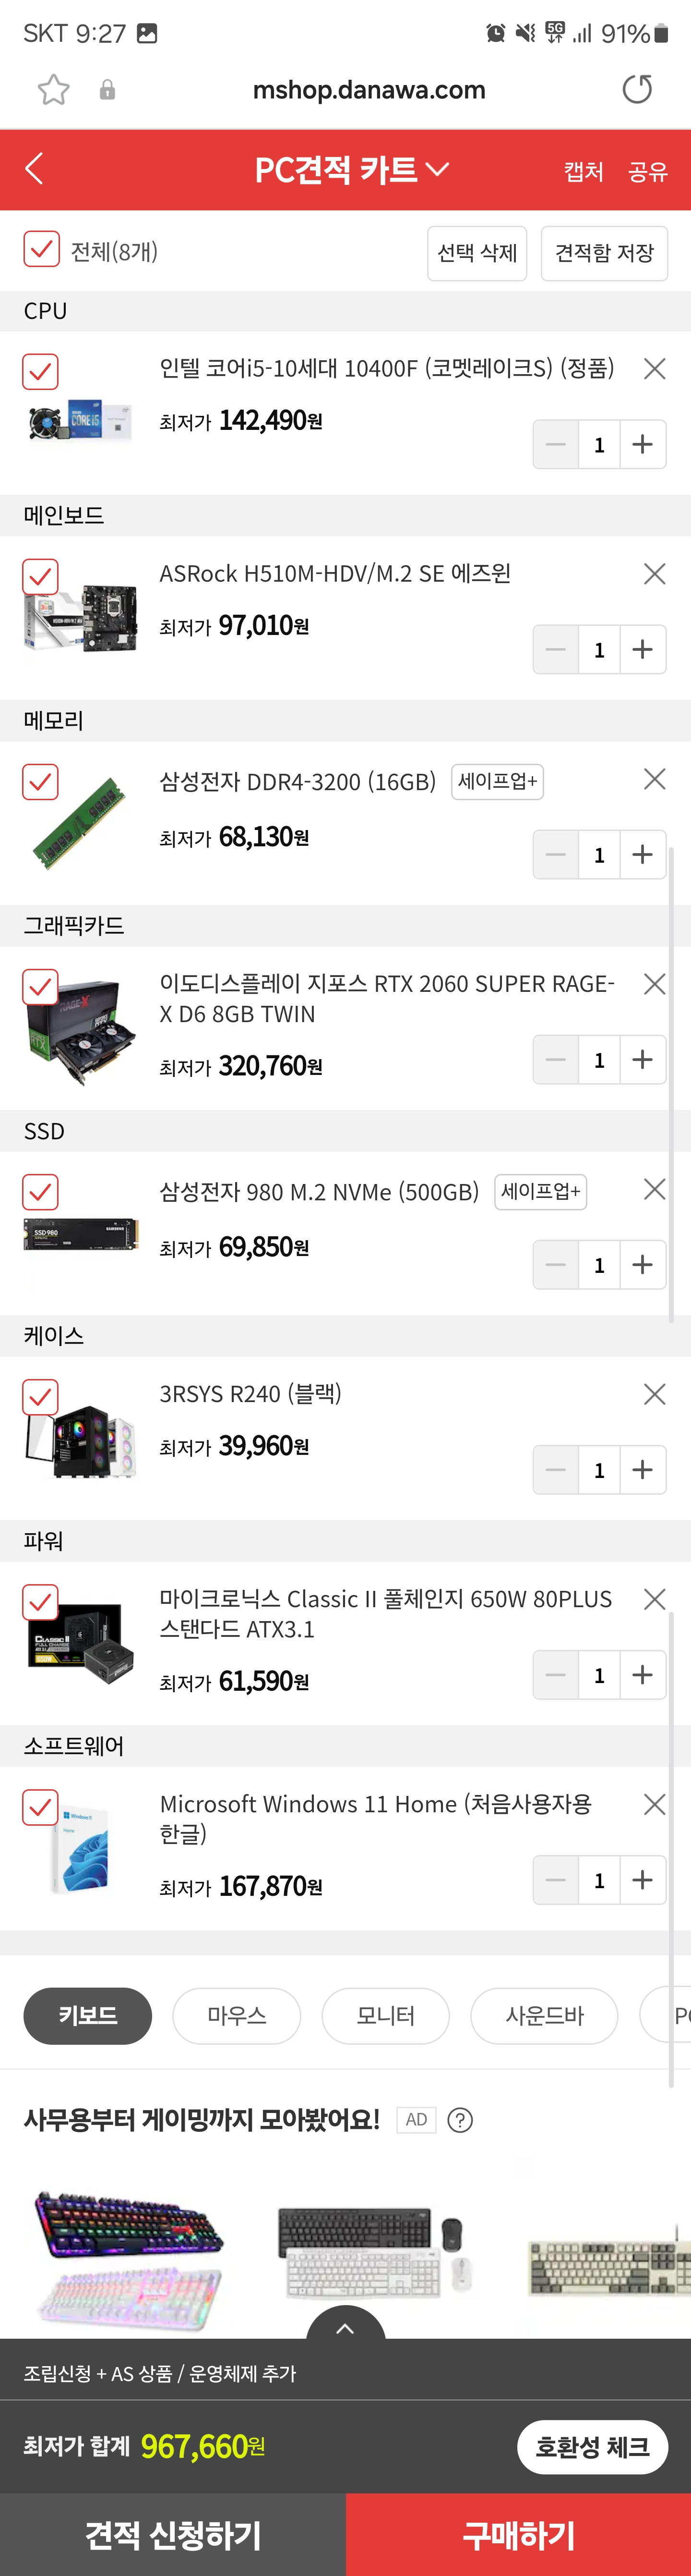The height and width of the screenshot is (2576, 691).
Task: Deselect the 3RSYS R240 case checkbox
Action: click(x=41, y=1397)
